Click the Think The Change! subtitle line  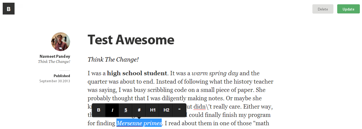click(x=113, y=59)
